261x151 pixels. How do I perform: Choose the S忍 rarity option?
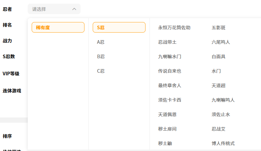119,27
